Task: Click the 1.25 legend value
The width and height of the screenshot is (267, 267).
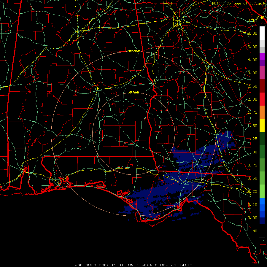Action: (x=252, y=139)
